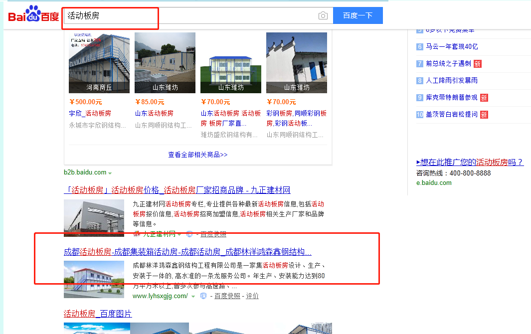Click rank number 10 badge

point(420,115)
